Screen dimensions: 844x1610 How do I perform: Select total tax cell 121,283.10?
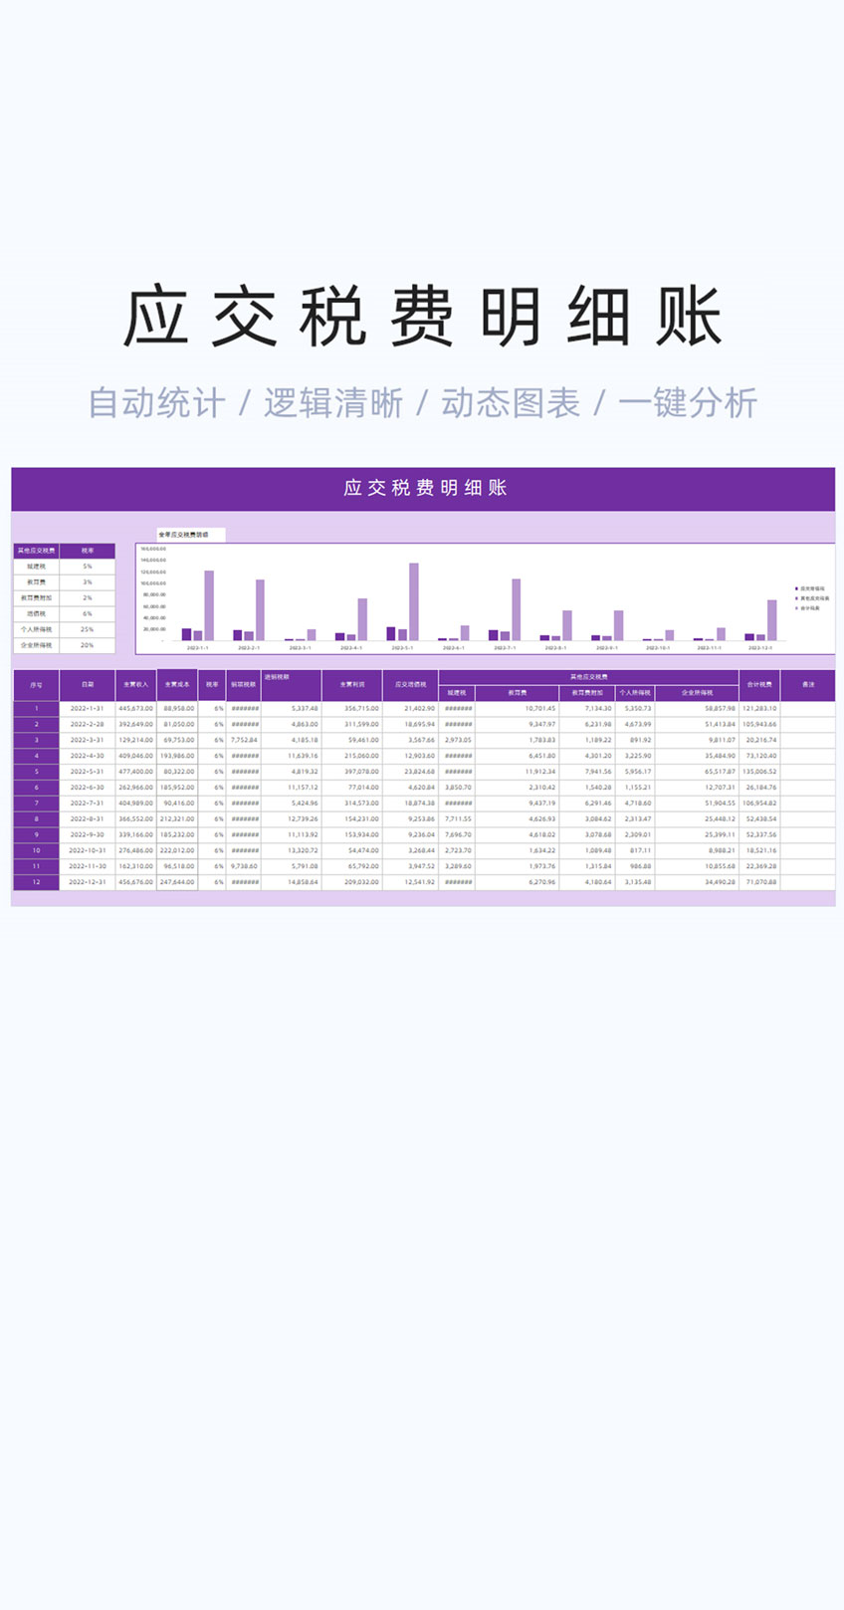(759, 709)
